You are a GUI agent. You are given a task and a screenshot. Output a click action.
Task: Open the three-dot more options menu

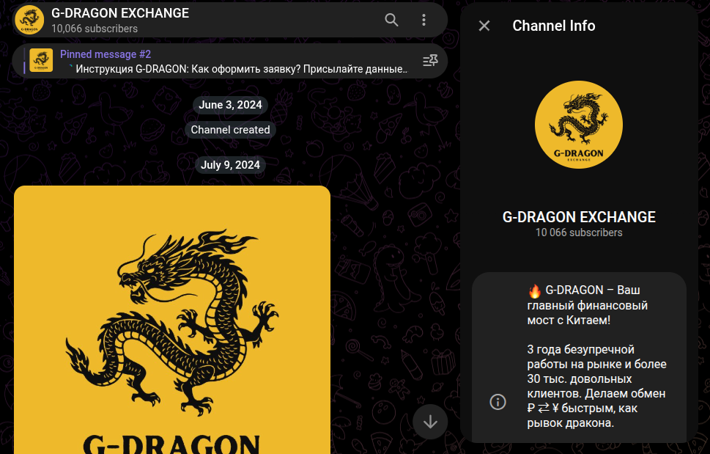[x=424, y=20]
